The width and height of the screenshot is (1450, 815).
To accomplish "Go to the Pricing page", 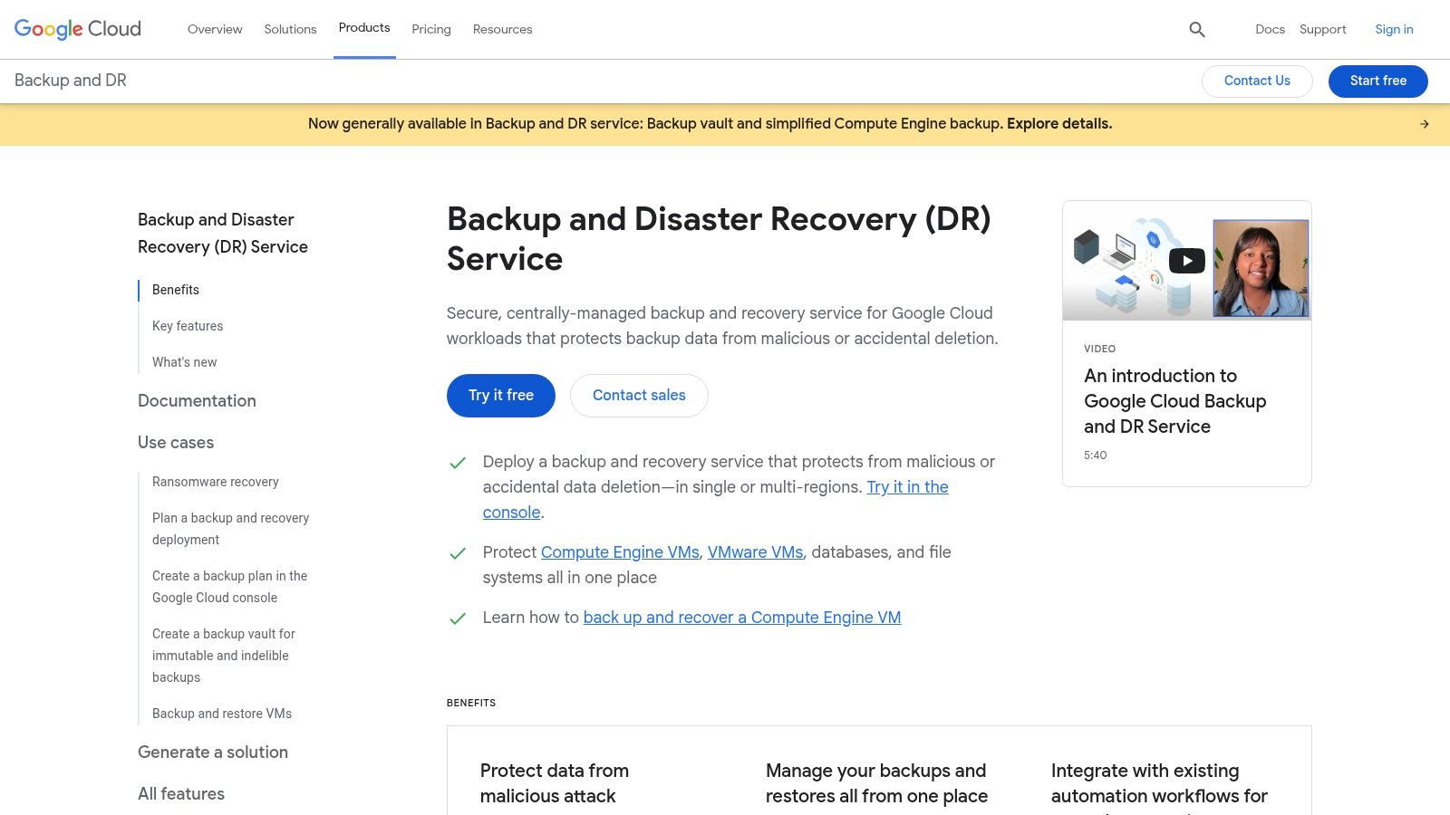I will click(x=431, y=29).
